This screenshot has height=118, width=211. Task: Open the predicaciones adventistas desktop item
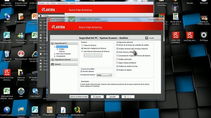[x=162, y=3]
